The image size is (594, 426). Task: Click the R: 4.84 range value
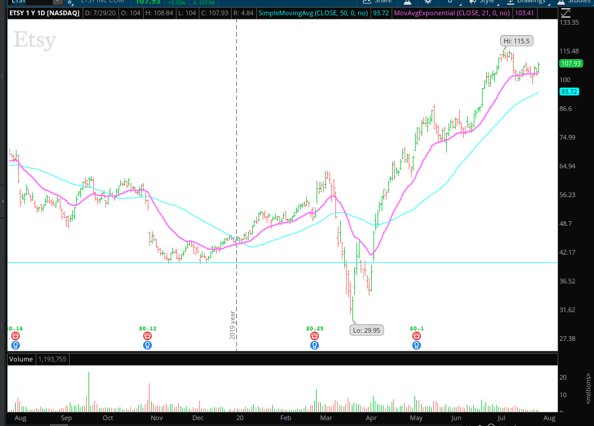point(243,13)
